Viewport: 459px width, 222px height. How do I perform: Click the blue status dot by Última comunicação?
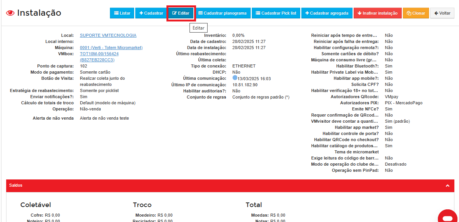pos(235,78)
